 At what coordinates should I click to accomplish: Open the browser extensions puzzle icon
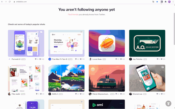(x=165, y=2)
